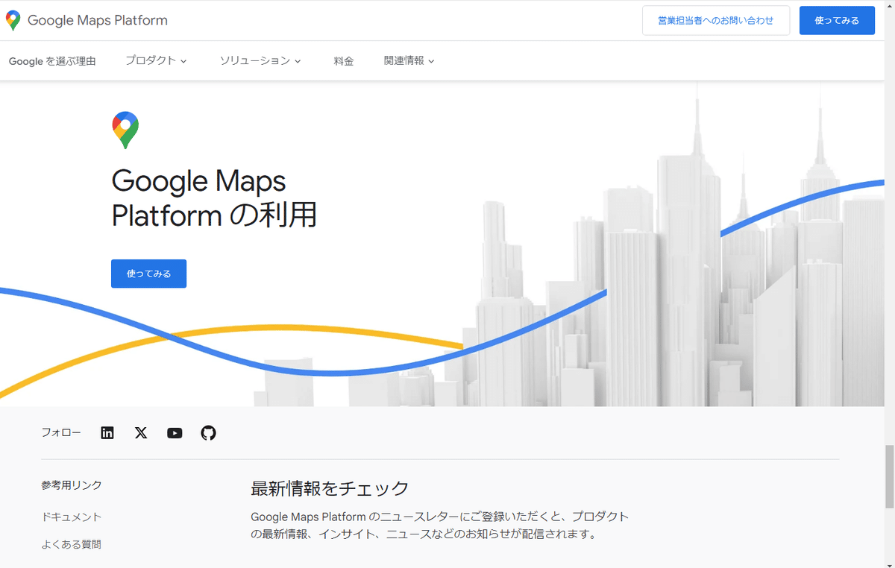Open the GitHub follow icon
895x568 pixels.
[209, 433]
